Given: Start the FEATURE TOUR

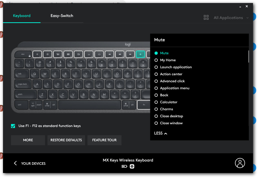Looking at the screenshot, I should pyautogui.click(x=104, y=140).
